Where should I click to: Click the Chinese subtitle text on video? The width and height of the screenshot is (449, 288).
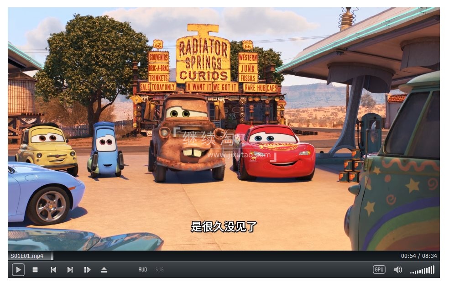224,227
